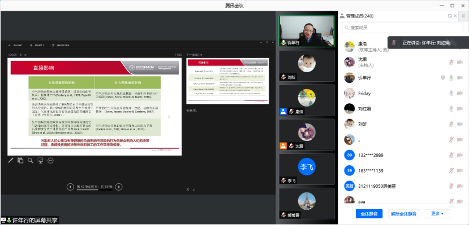469x225 pixels.
Task: Select the pen annotation tool under slide
Action: point(11,161)
